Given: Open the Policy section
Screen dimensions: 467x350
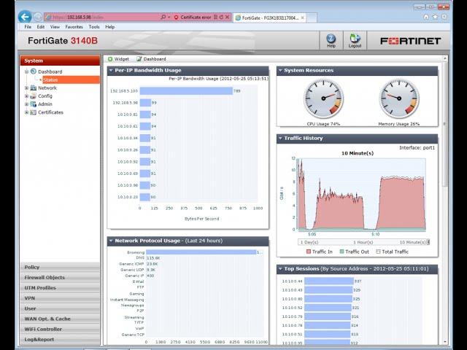Looking at the screenshot, I should click(x=60, y=267).
